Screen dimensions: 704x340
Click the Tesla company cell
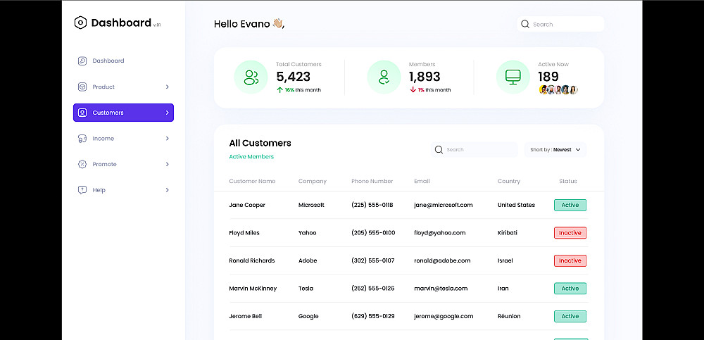(306, 289)
